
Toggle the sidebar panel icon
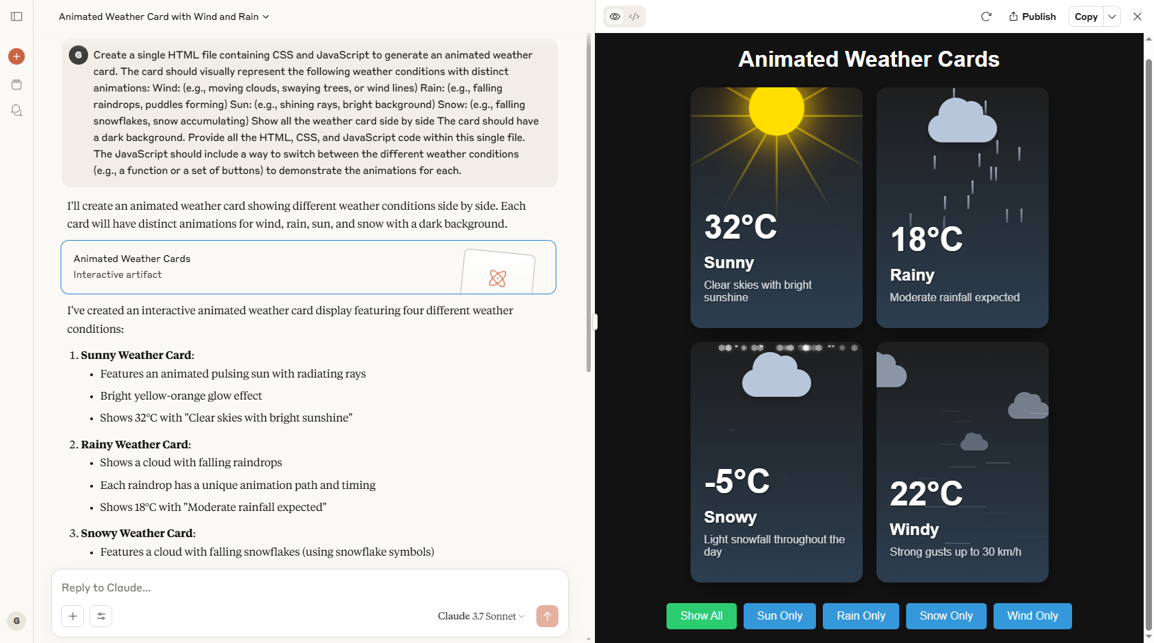coord(17,17)
